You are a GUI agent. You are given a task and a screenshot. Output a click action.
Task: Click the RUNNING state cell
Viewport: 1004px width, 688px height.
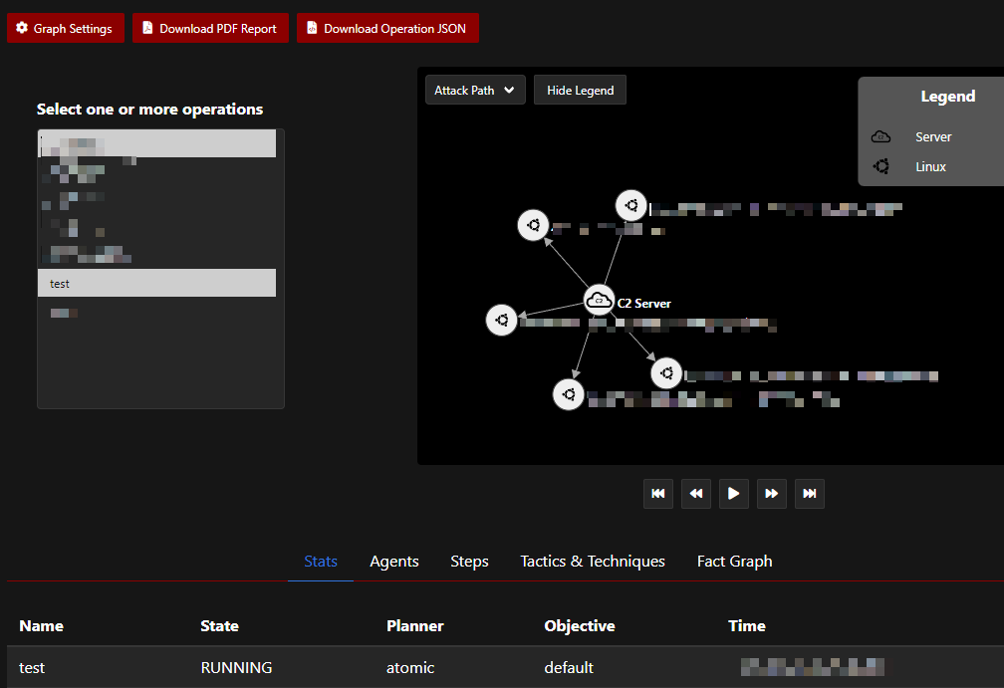236,667
